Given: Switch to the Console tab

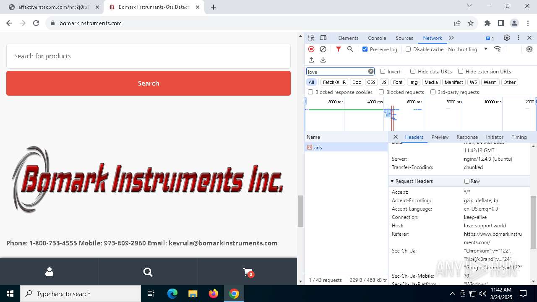Looking at the screenshot, I should pyautogui.click(x=377, y=38).
